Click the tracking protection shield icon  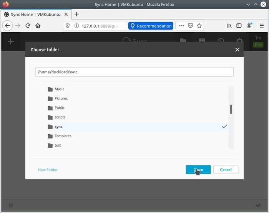(68, 26)
